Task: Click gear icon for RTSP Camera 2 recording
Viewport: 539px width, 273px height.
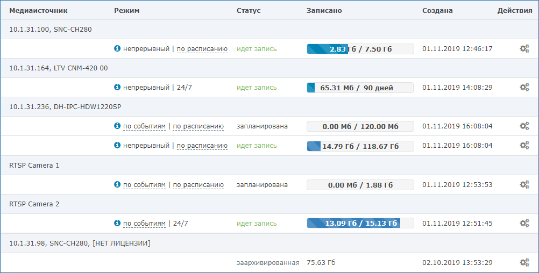Action: (x=524, y=224)
